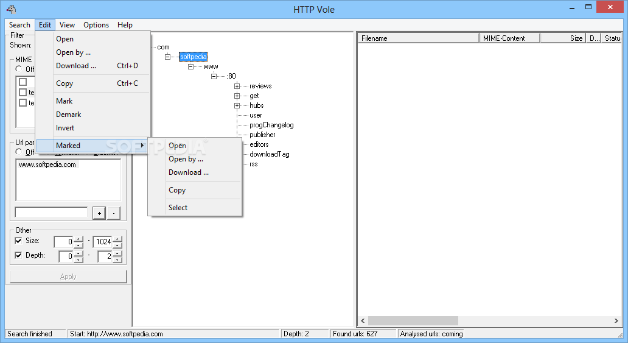Click the file list scroll right arrow

click(616, 320)
